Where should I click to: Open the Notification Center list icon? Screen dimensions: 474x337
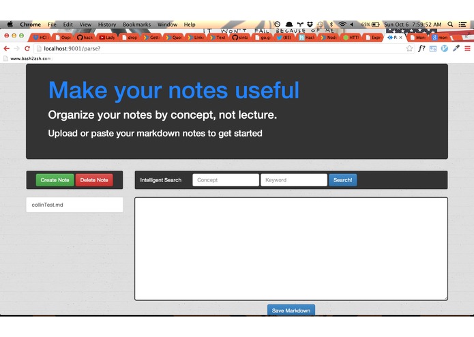click(x=462, y=24)
